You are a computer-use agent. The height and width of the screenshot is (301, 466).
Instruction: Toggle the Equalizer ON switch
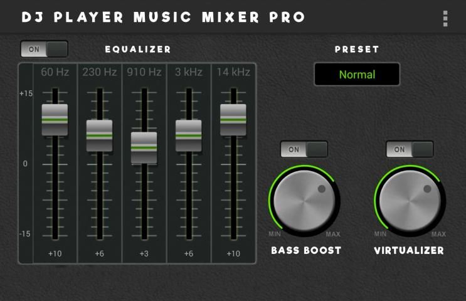point(44,49)
